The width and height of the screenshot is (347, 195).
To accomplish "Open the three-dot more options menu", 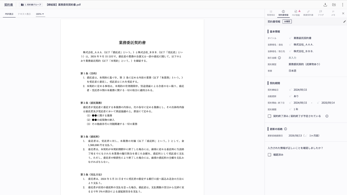I will click(343, 5).
